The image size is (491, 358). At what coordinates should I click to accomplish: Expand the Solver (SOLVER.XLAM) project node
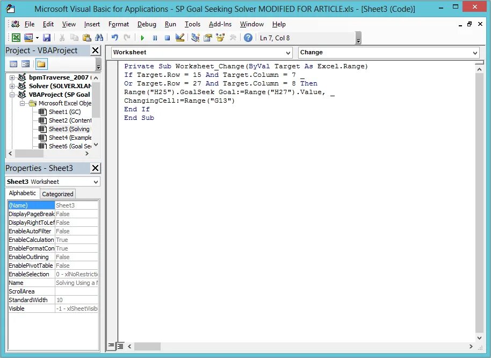click(12, 86)
